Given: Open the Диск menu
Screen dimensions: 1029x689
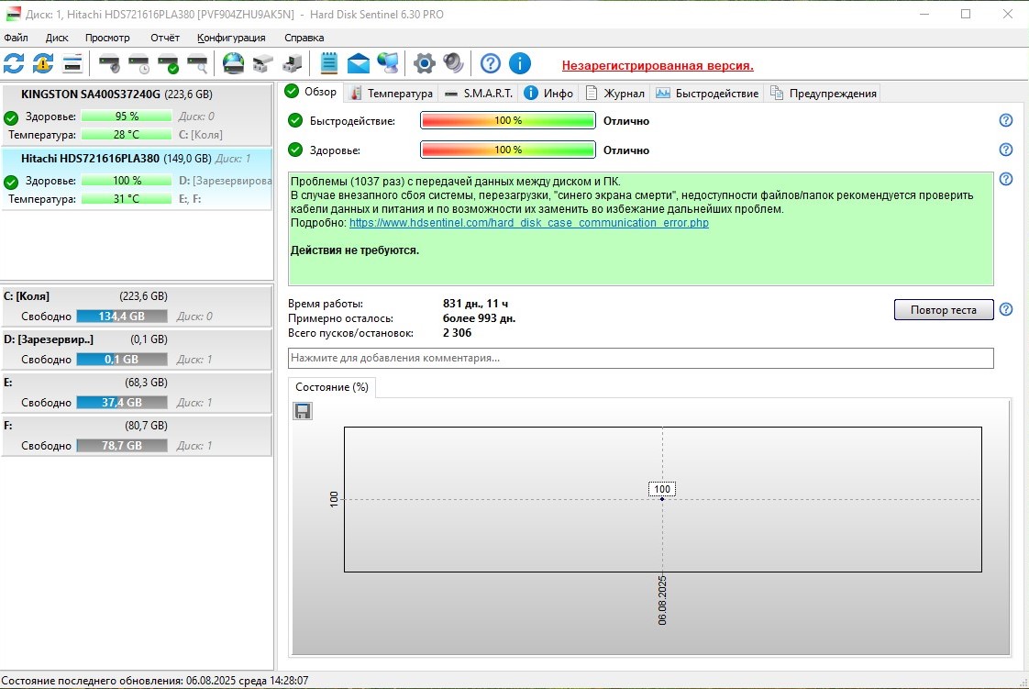Looking at the screenshot, I should pyautogui.click(x=57, y=38).
